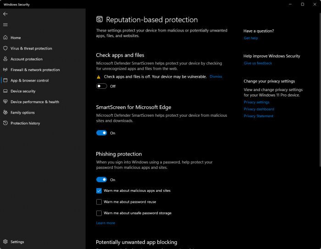Click the Family options icon
The width and height of the screenshot is (321, 249).
(x=6, y=113)
